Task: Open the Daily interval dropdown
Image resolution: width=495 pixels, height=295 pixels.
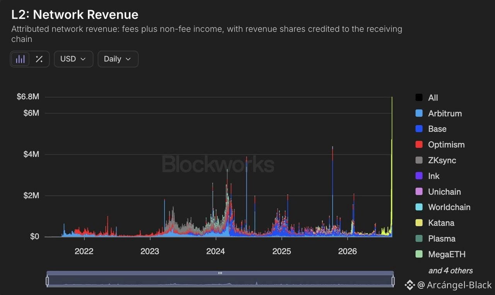Action: [118, 59]
